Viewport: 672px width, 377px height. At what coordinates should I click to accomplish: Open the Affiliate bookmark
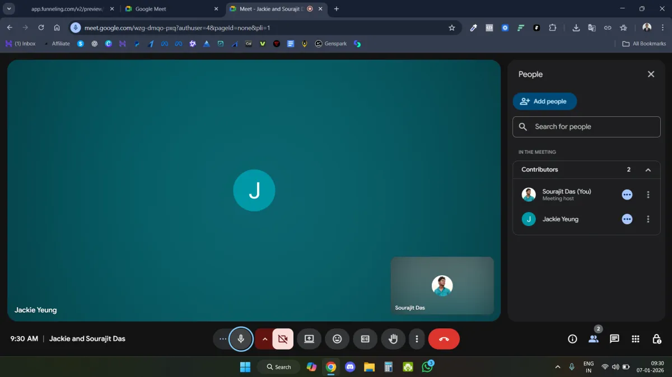tap(57, 44)
